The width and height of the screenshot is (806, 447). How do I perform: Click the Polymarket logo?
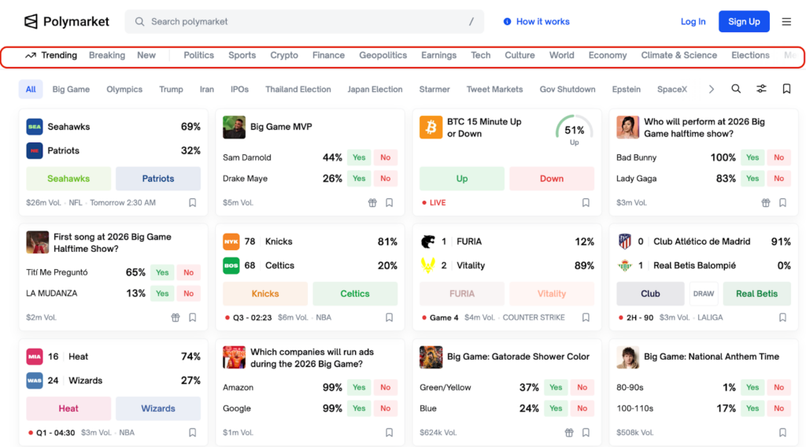[x=66, y=21]
